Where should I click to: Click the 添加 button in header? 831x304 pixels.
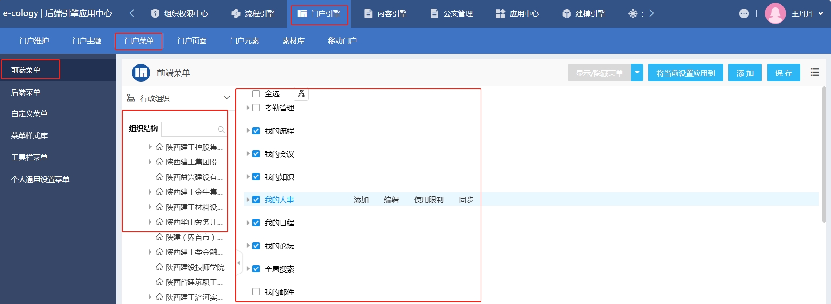point(745,73)
